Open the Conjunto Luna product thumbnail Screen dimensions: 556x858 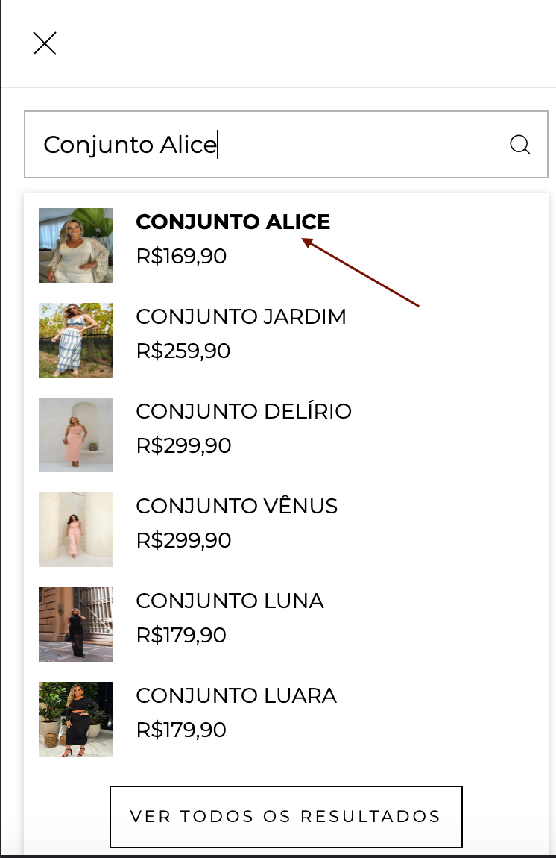pos(76,624)
